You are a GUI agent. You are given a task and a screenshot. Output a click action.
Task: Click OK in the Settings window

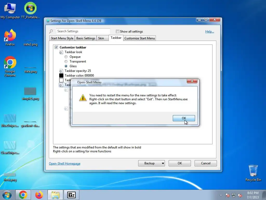coord(180,163)
